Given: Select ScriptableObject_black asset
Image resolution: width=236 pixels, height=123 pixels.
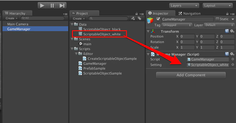Looking at the screenshot, I should [x=100, y=29].
